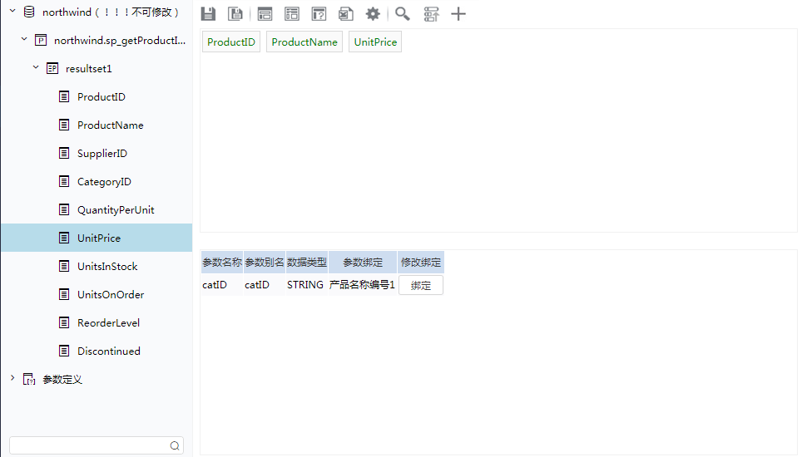Click the resultset1 label in the tree

click(88, 68)
